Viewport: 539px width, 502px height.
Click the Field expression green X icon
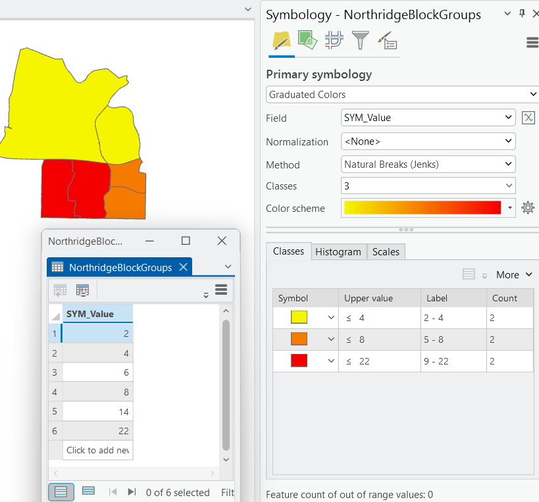[x=528, y=117]
